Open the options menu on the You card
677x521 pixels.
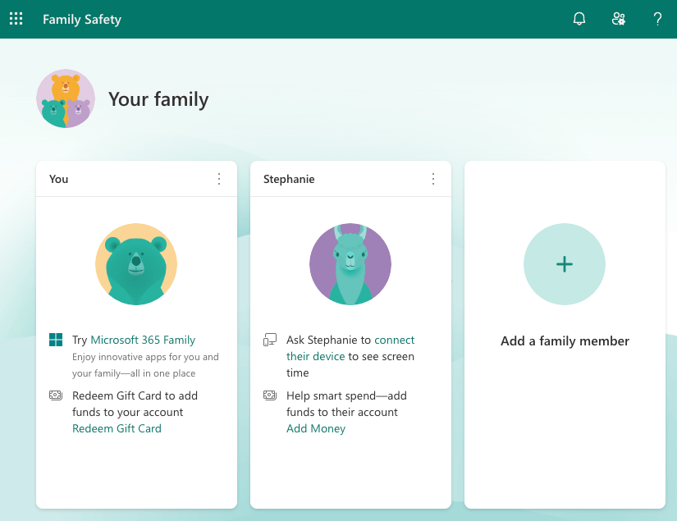point(219,179)
